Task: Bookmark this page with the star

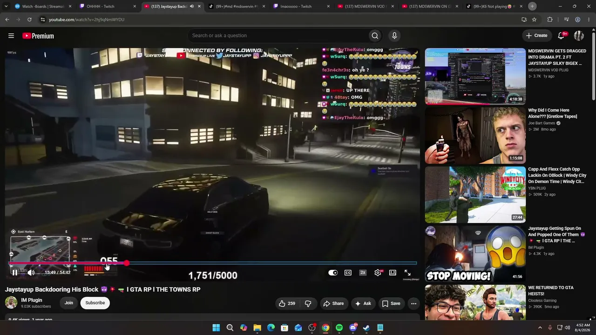Action: [534, 20]
